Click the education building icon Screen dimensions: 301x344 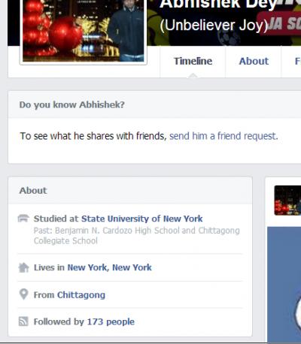(23, 219)
